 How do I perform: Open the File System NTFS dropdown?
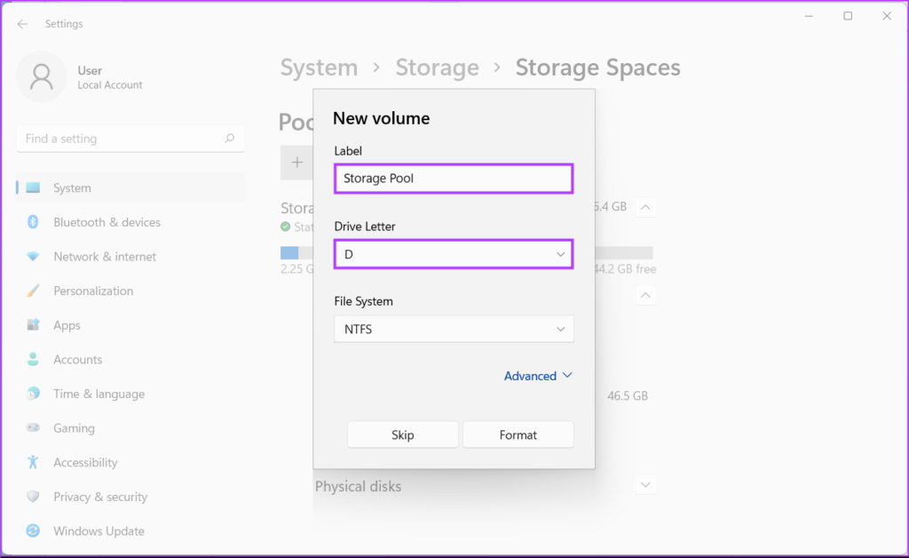click(454, 329)
